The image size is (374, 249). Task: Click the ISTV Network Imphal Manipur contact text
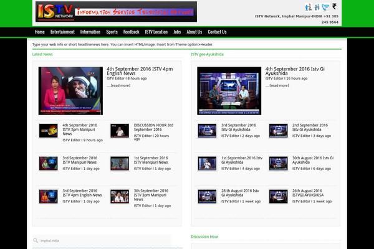pos(297,19)
